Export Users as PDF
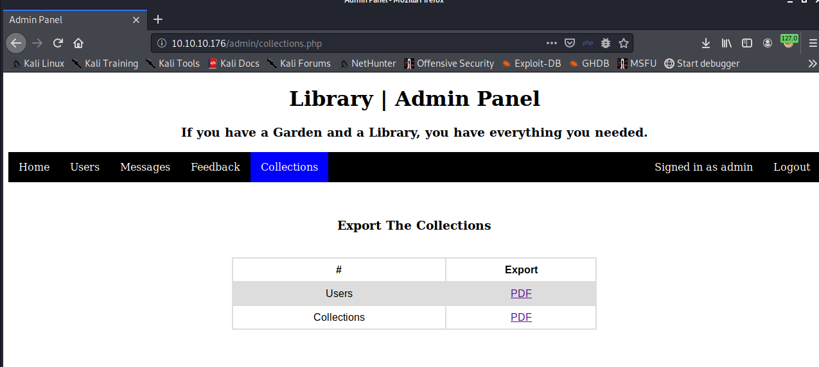 521,294
